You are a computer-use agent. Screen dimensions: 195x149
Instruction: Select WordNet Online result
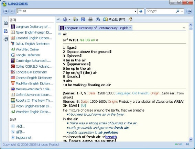(x=25, y=49)
